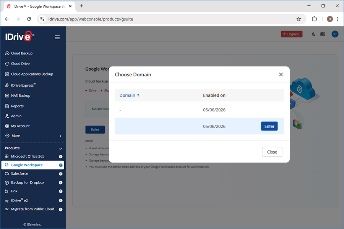Reload the page
344x229 pixels.
point(29,19)
